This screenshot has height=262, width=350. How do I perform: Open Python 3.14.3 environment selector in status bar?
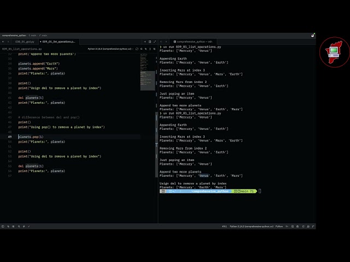click(252, 227)
